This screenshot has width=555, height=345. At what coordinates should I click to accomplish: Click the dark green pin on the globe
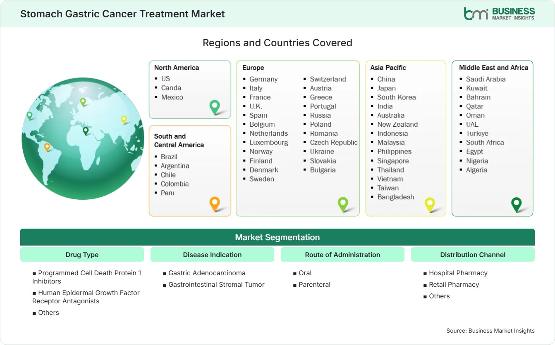tap(86, 131)
